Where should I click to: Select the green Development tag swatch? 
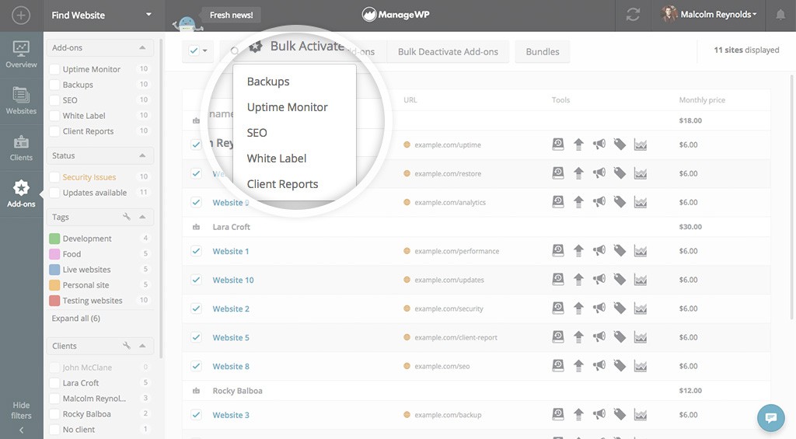pos(54,239)
